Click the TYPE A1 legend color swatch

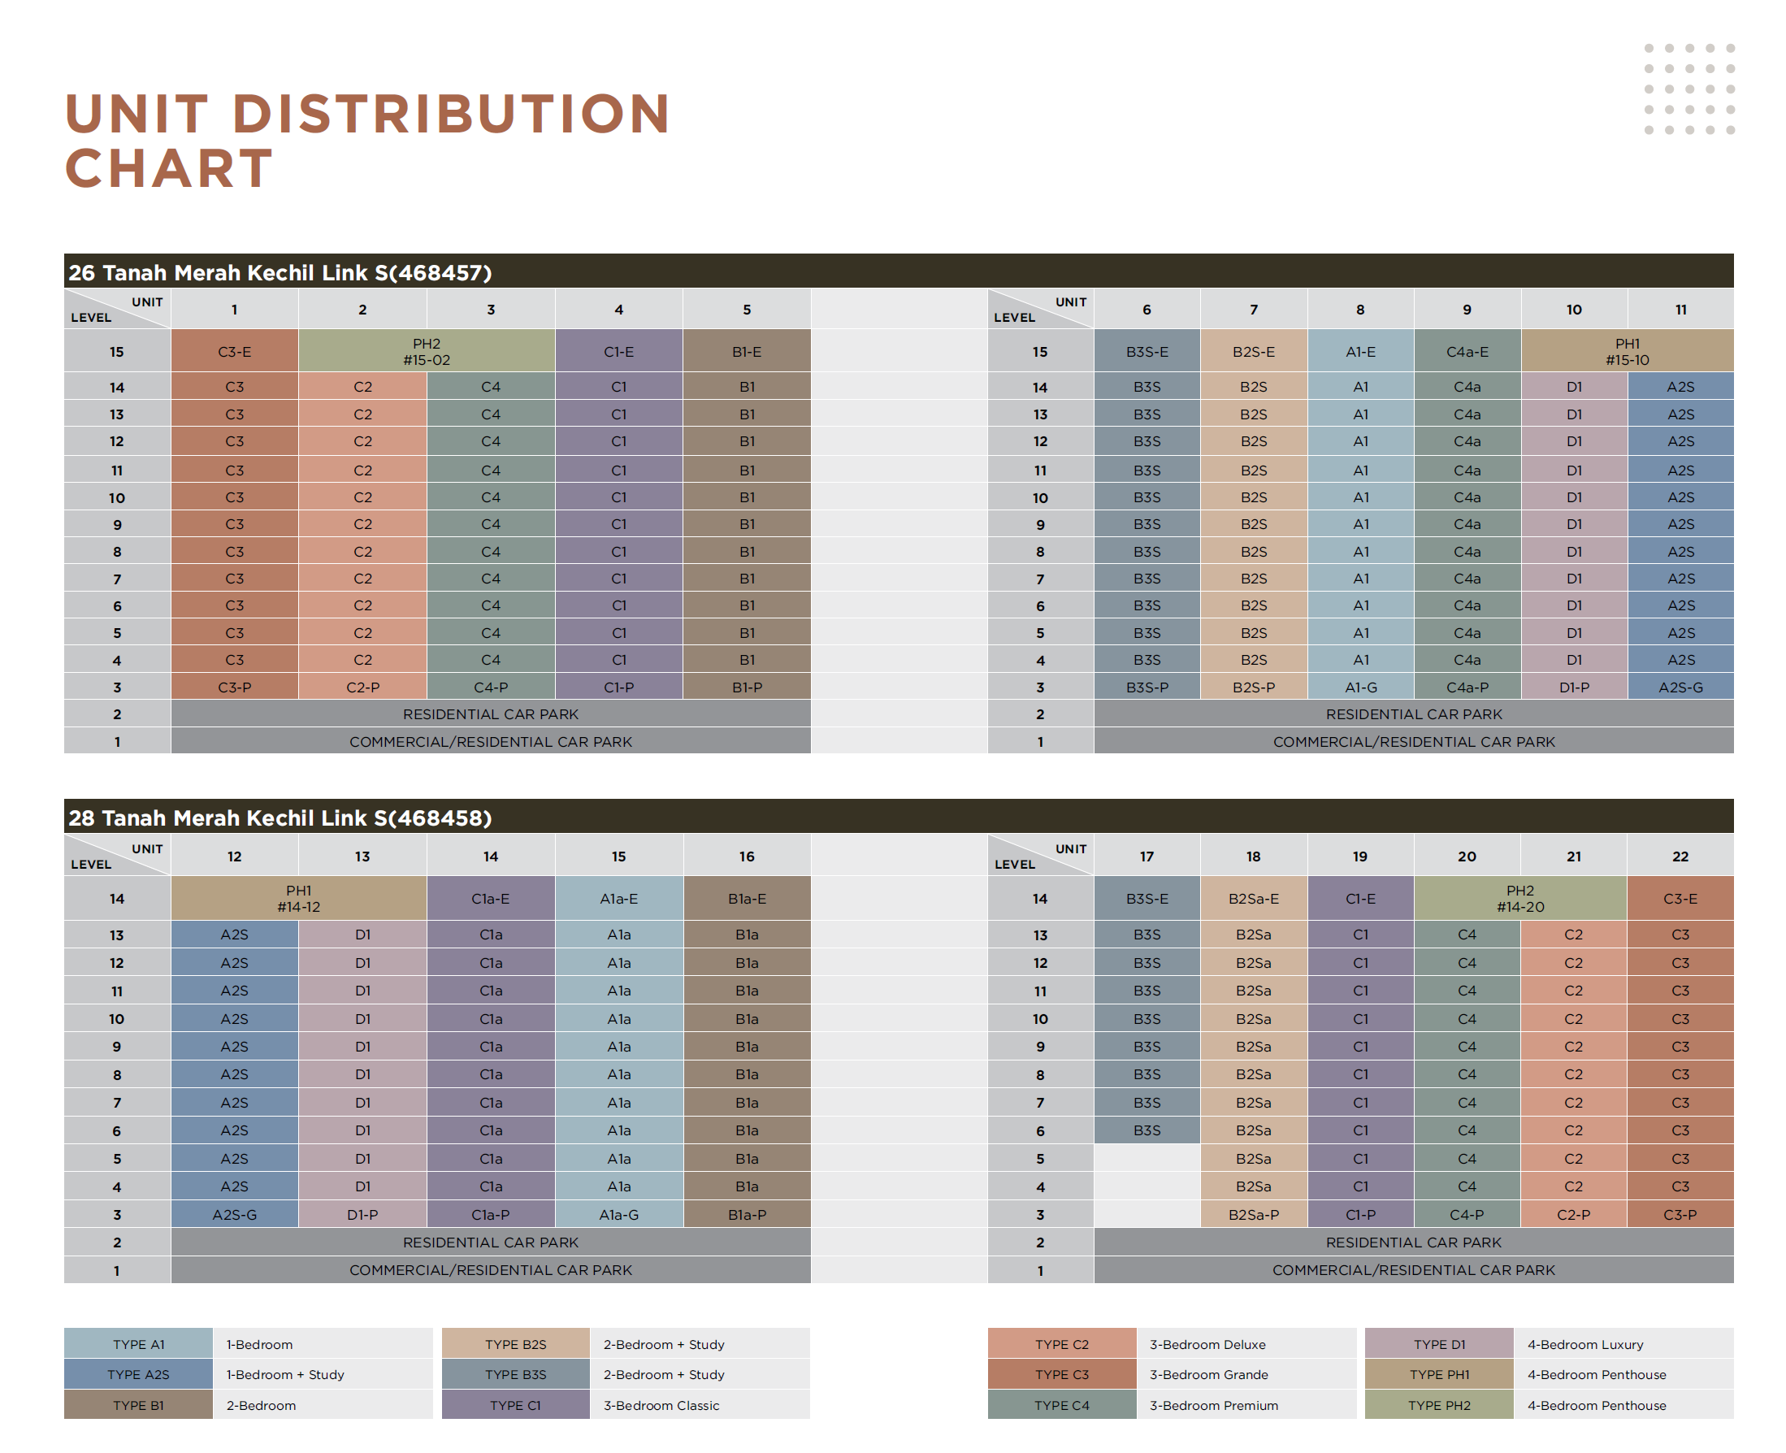(x=138, y=1344)
